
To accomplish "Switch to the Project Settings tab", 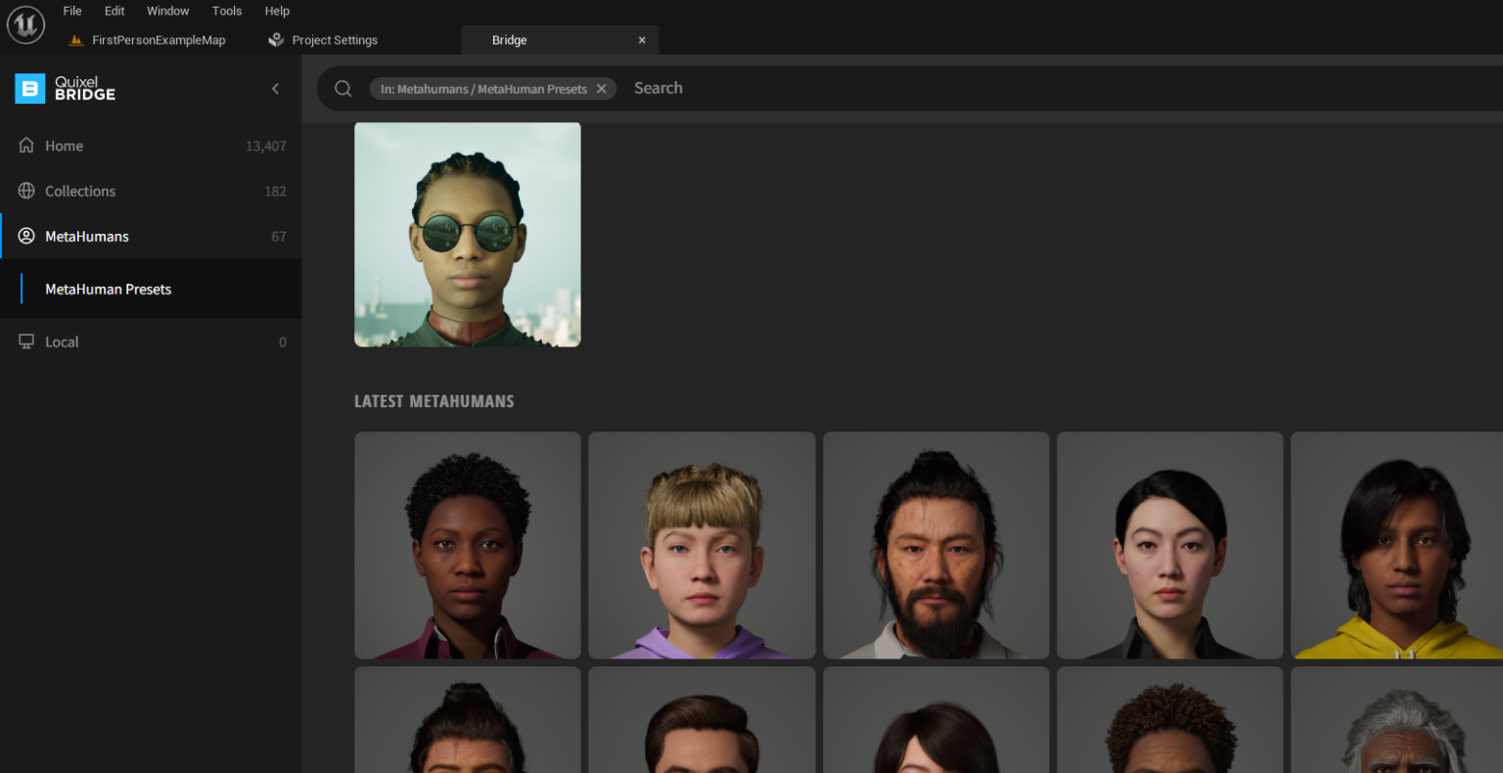I will [334, 40].
